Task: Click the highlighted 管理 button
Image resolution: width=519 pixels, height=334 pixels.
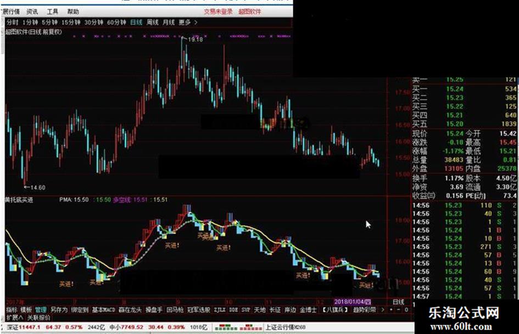Action: (x=41, y=310)
